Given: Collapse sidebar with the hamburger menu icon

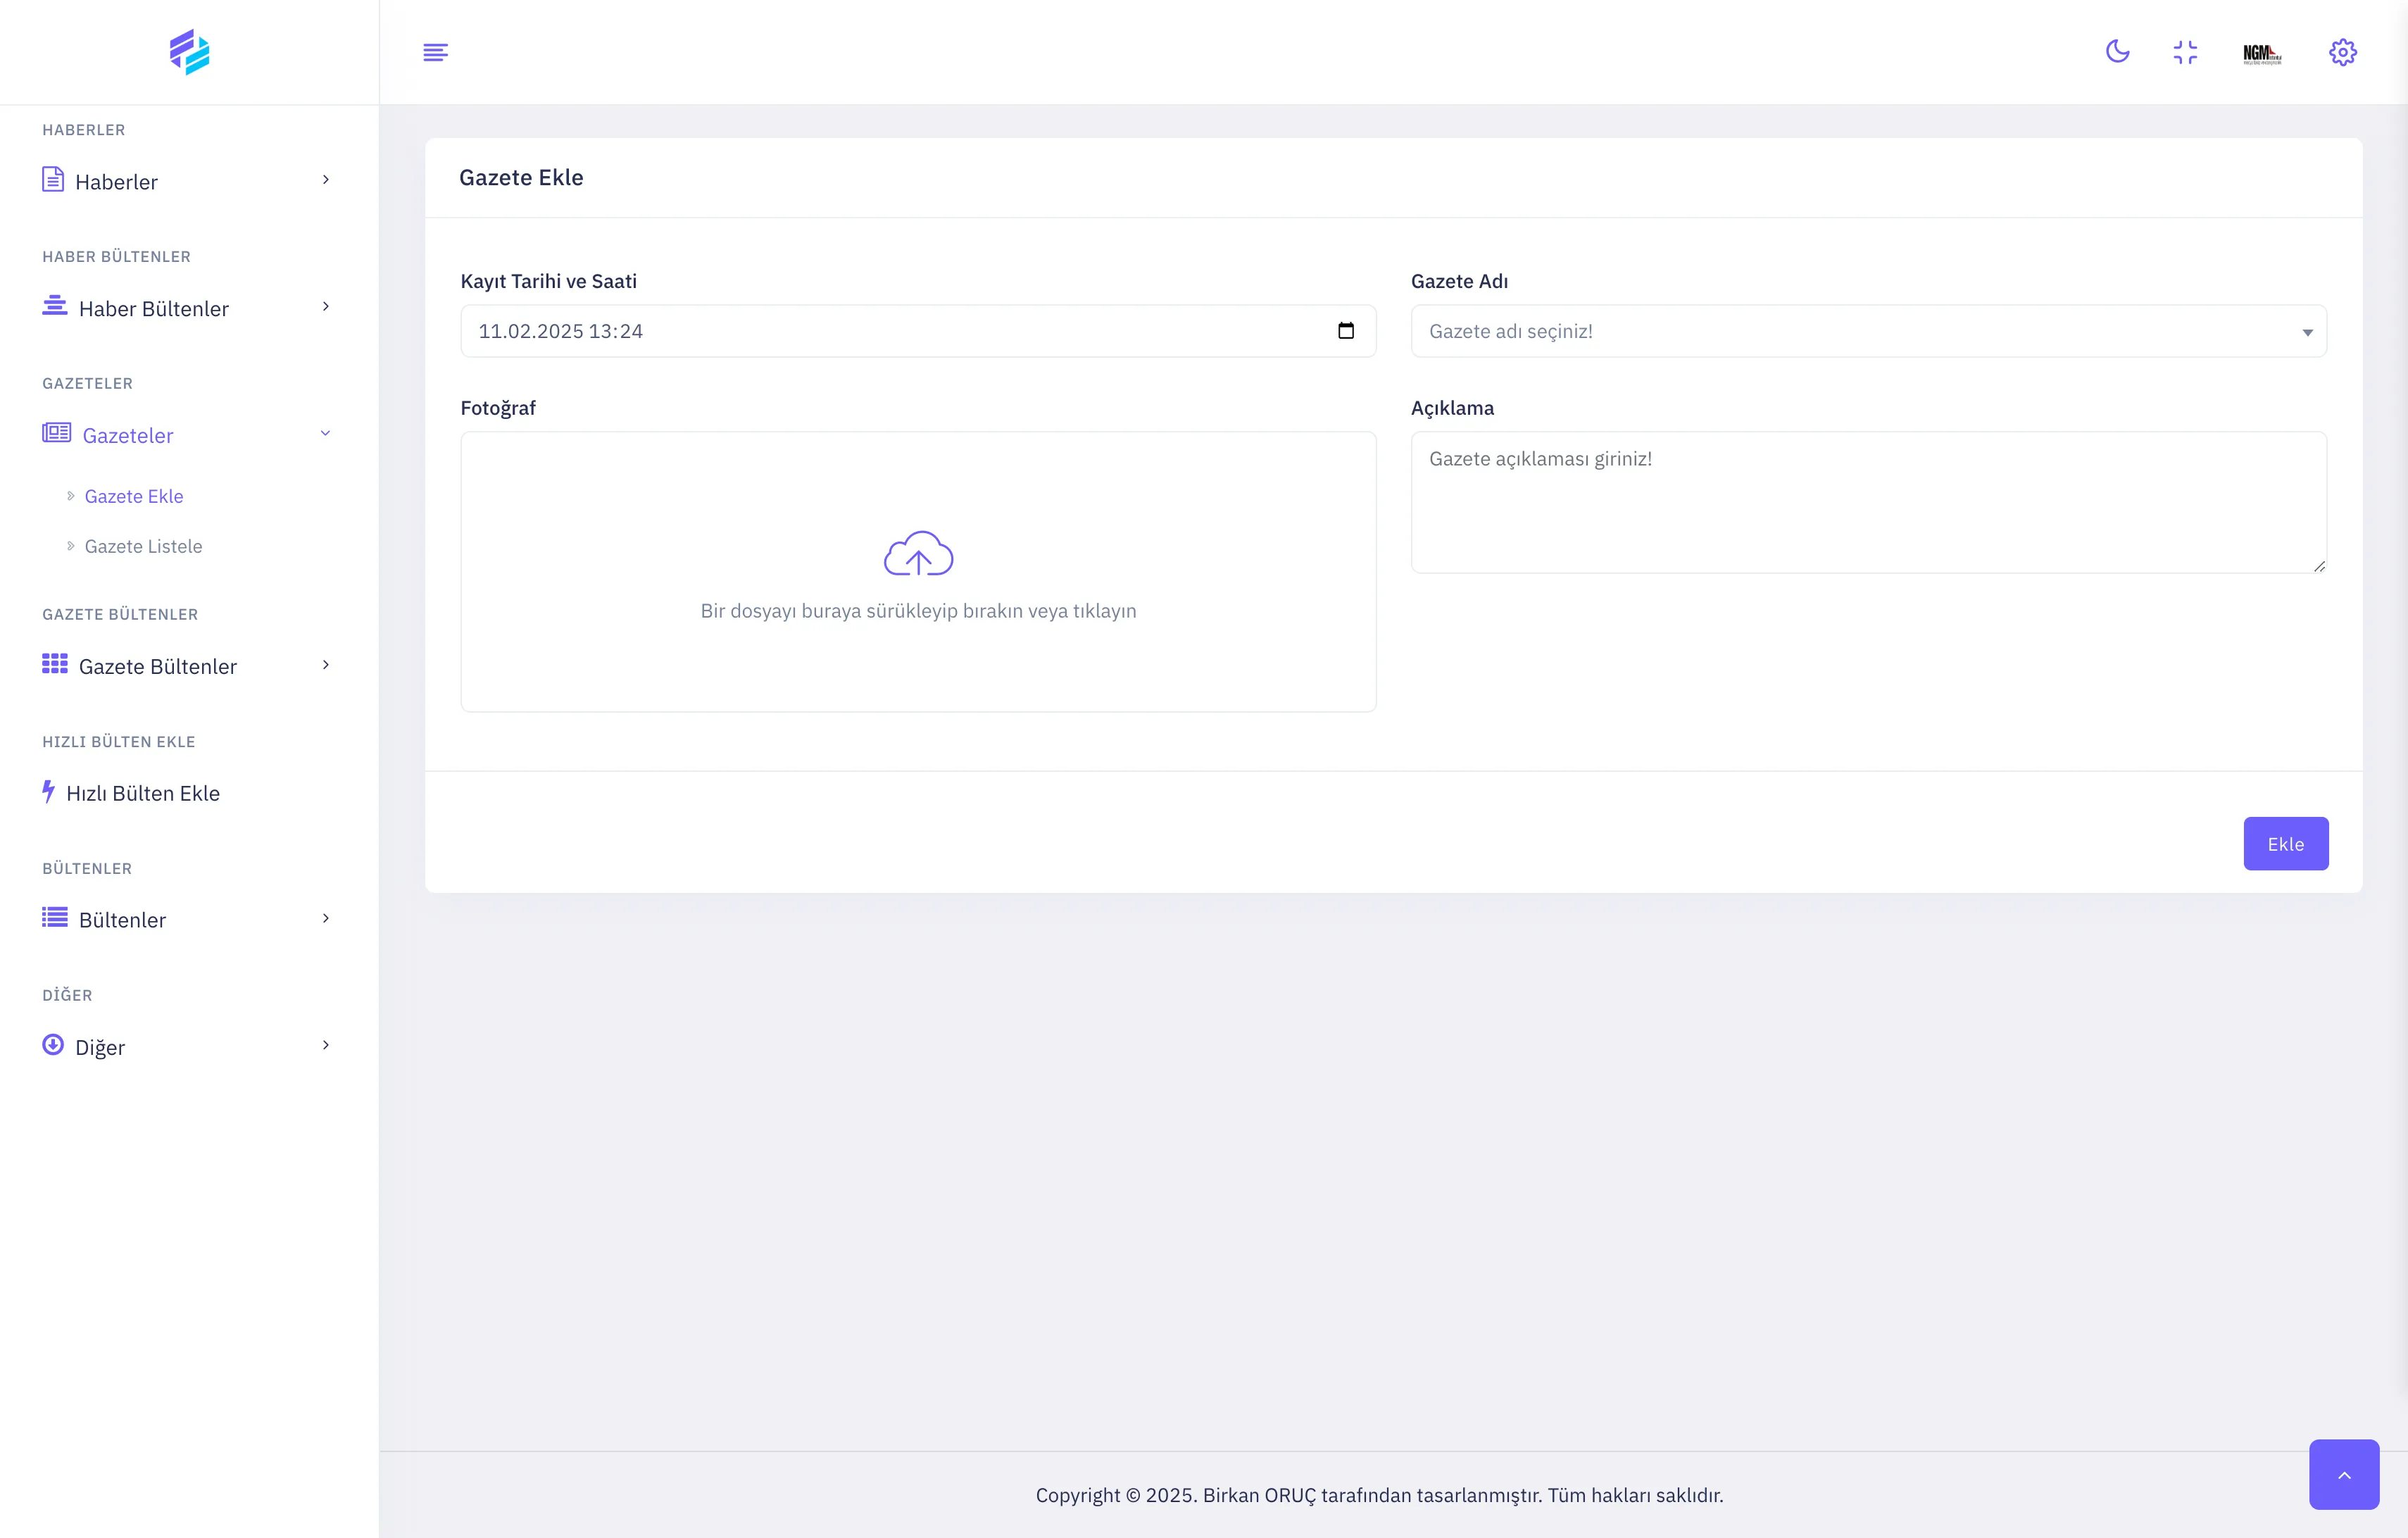Looking at the screenshot, I should 435,52.
